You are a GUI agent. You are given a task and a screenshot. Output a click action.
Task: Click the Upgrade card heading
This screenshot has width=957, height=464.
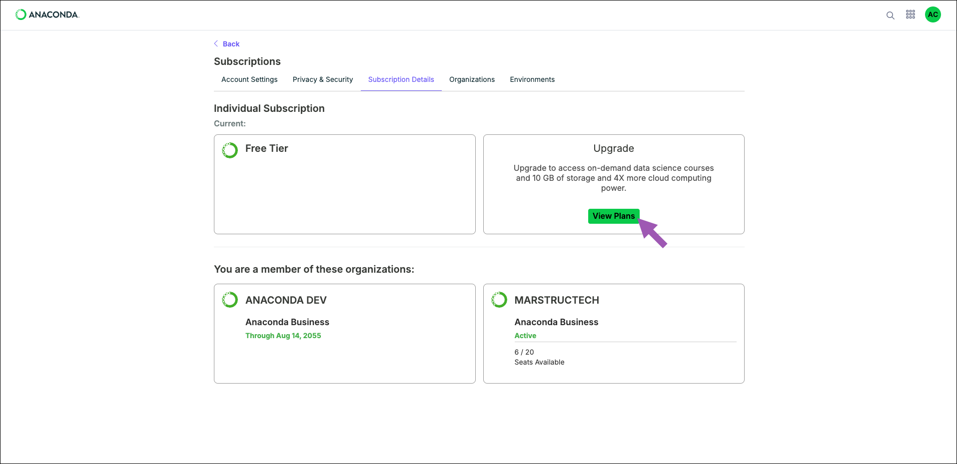click(614, 148)
